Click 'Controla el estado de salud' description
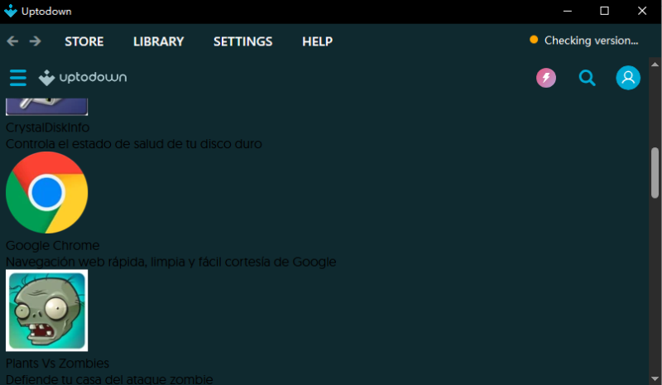Viewport: 662px width, 385px height. pos(134,144)
